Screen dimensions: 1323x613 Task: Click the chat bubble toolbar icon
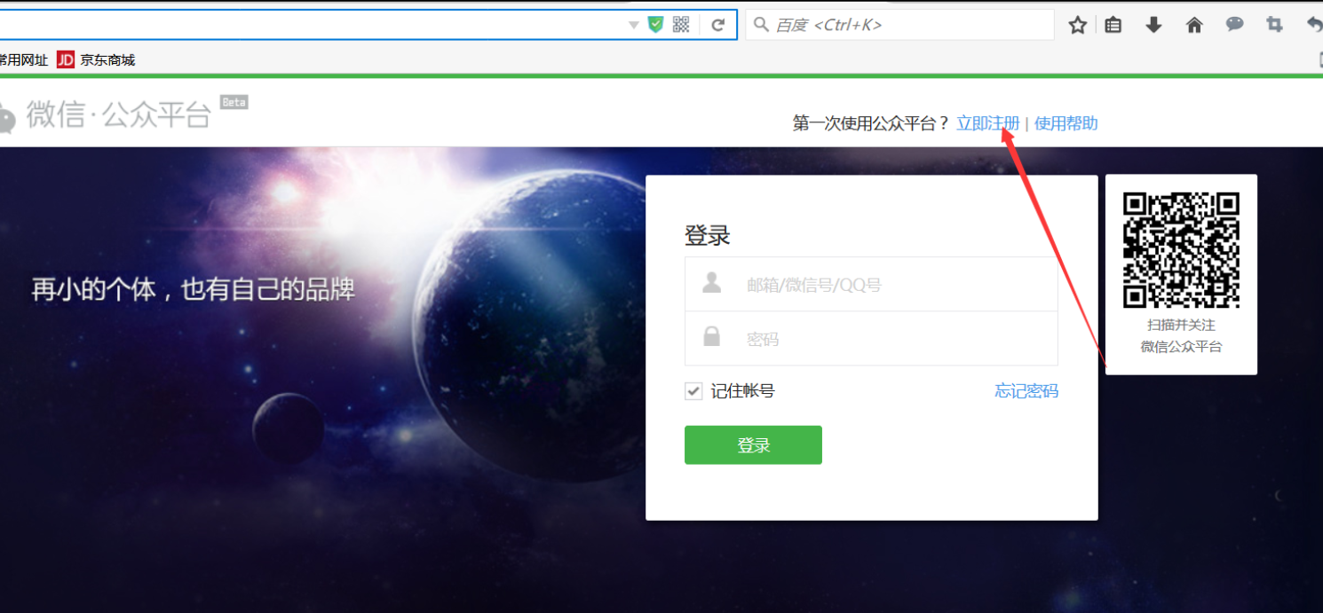[1234, 25]
